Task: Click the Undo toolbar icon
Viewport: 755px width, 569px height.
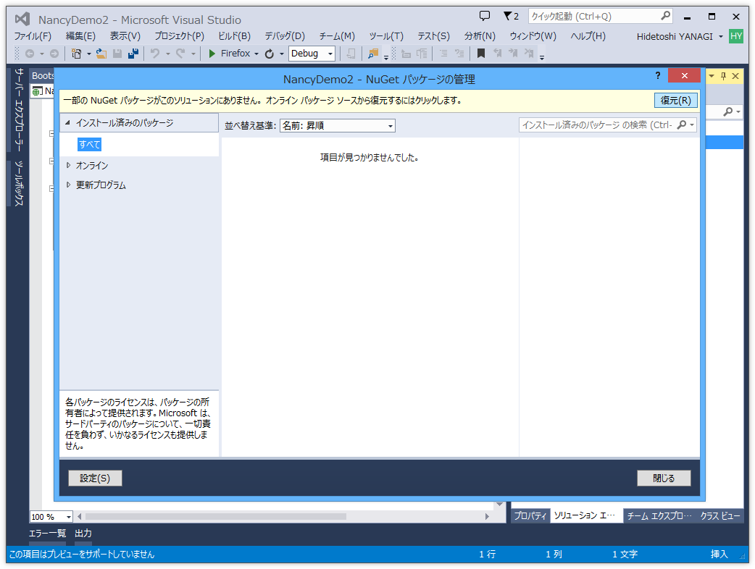Action: point(154,53)
